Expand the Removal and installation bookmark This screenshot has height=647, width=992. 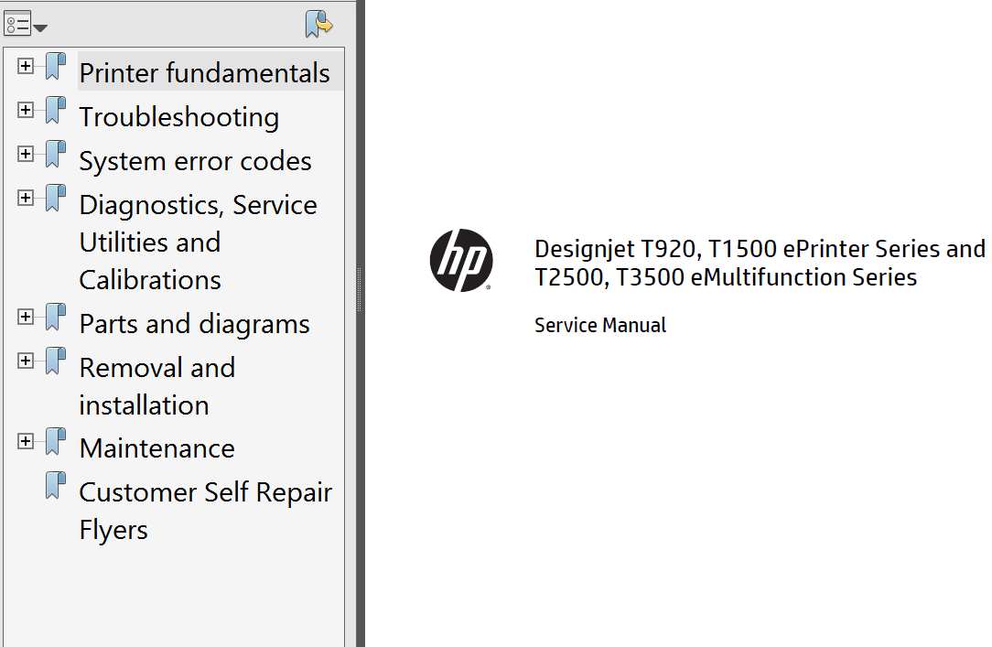(26, 361)
